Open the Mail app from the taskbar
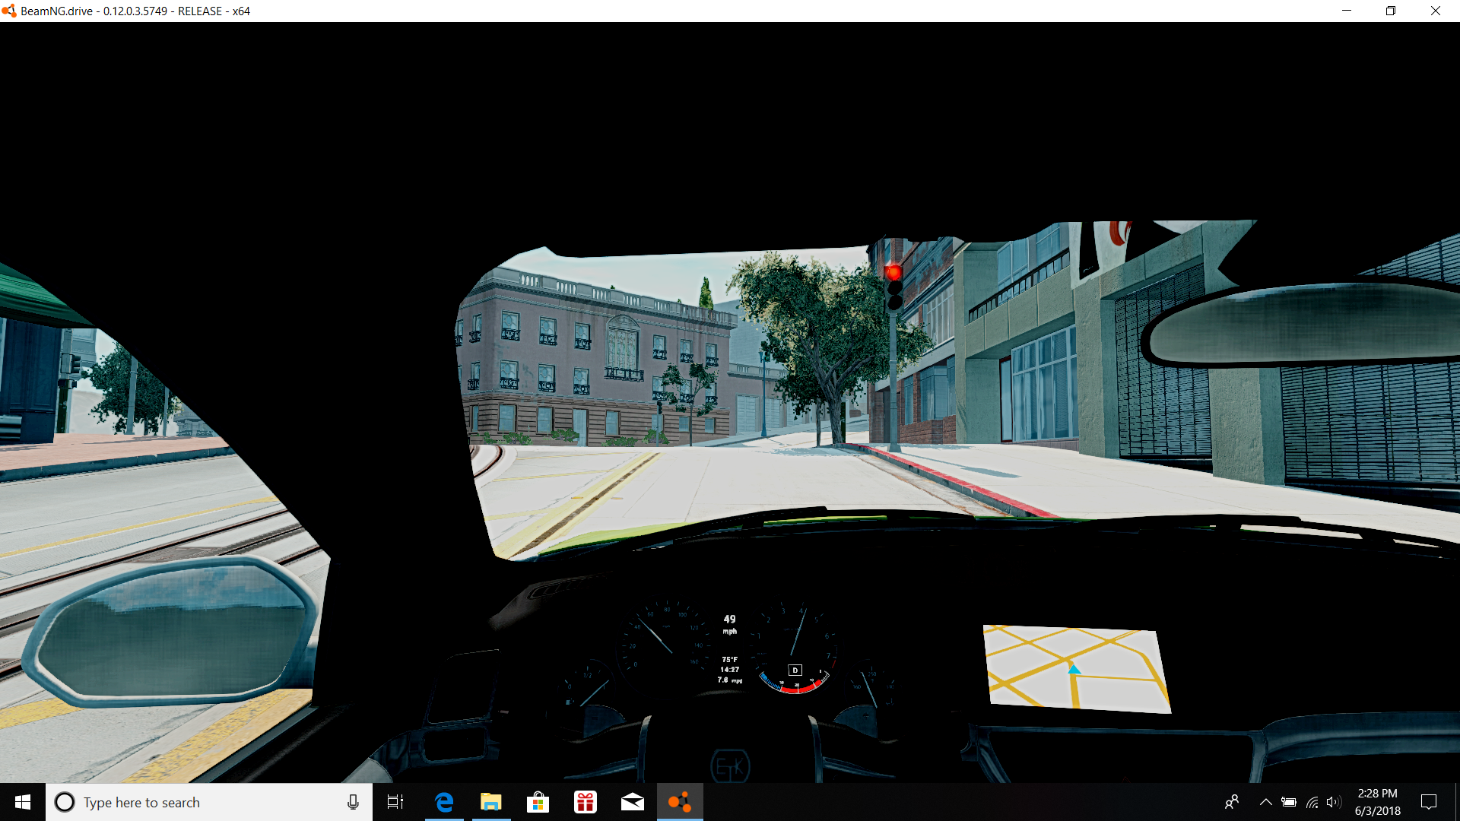This screenshot has height=821, width=1460. point(633,802)
